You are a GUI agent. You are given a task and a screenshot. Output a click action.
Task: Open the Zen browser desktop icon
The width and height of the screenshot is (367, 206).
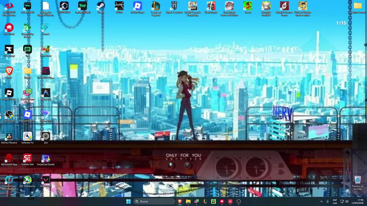pos(46,138)
